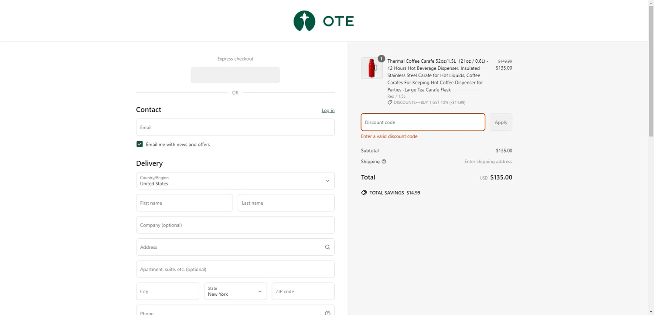Screen dimensions: 654x315
Task: Click the struck-through $149.99 price
Action: 505,61
